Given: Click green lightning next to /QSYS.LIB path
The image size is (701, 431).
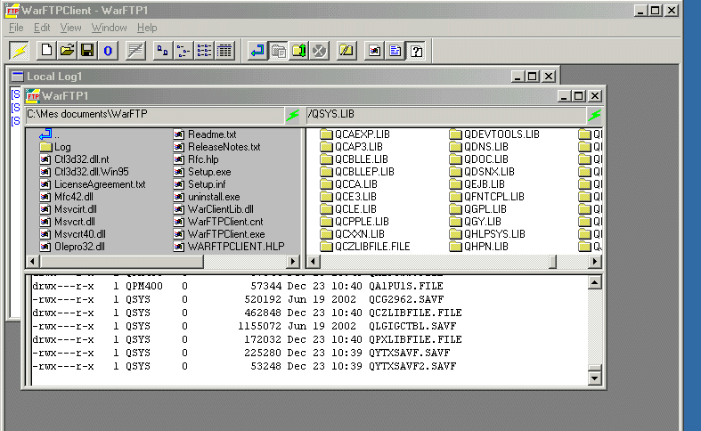Looking at the screenshot, I should pyautogui.click(x=595, y=116).
